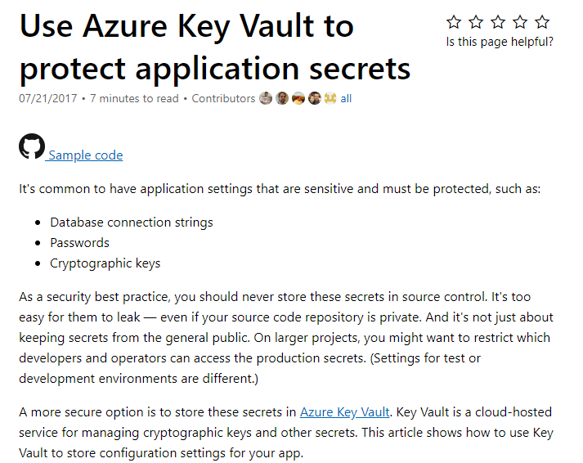Open the fourth contributor avatar
This screenshot has height=463, width=583.
click(x=315, y=98)
